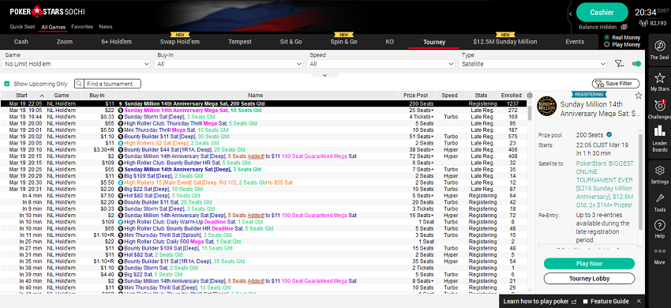Viewport: 671px width, 308px height.
Task: Expand more filters with the down chevron
Action: (324, 75)
